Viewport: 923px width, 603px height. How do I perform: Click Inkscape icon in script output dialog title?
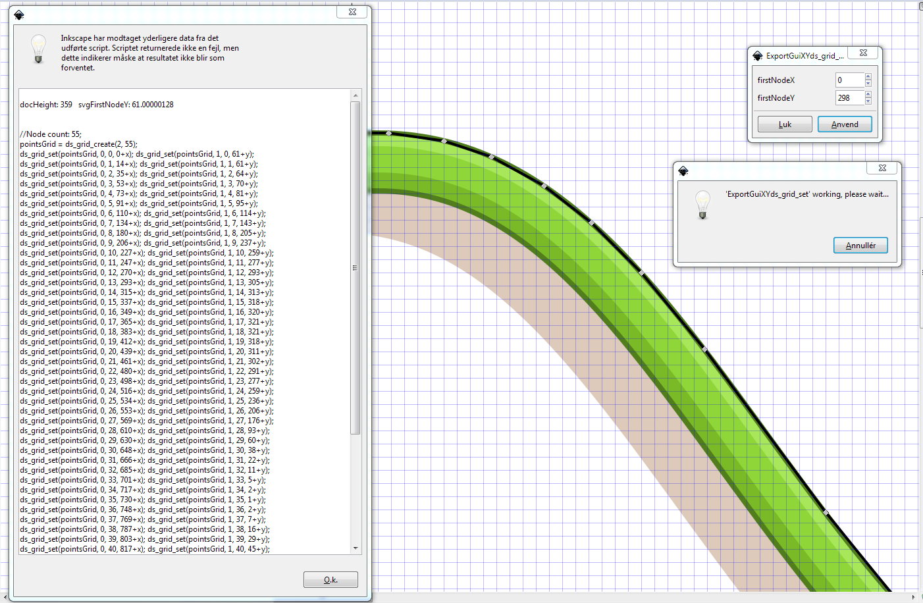[x=19, y=15]
